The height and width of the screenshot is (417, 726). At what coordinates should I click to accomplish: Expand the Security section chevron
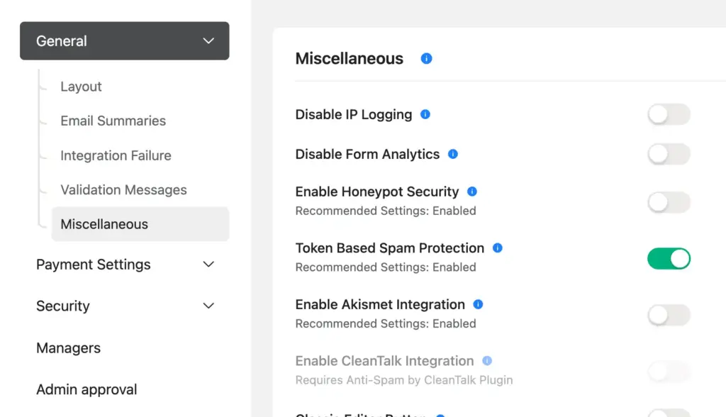tap(208, 306)
